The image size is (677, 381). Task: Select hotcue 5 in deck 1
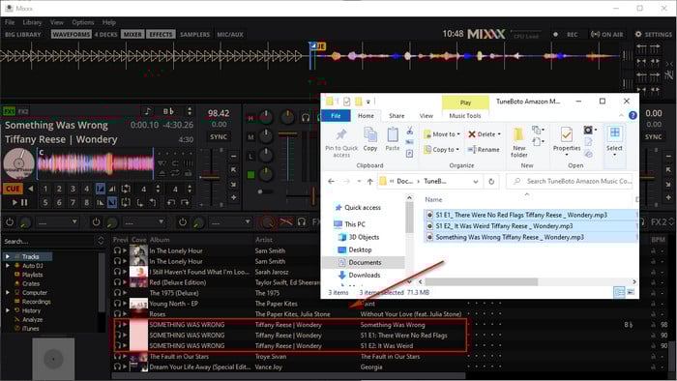click(x=45, y=202)
